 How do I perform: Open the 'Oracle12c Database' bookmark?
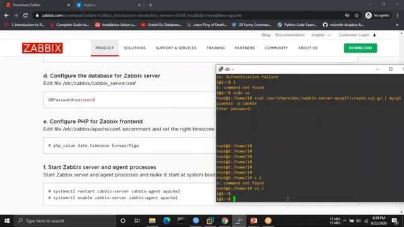click(162, 25)
